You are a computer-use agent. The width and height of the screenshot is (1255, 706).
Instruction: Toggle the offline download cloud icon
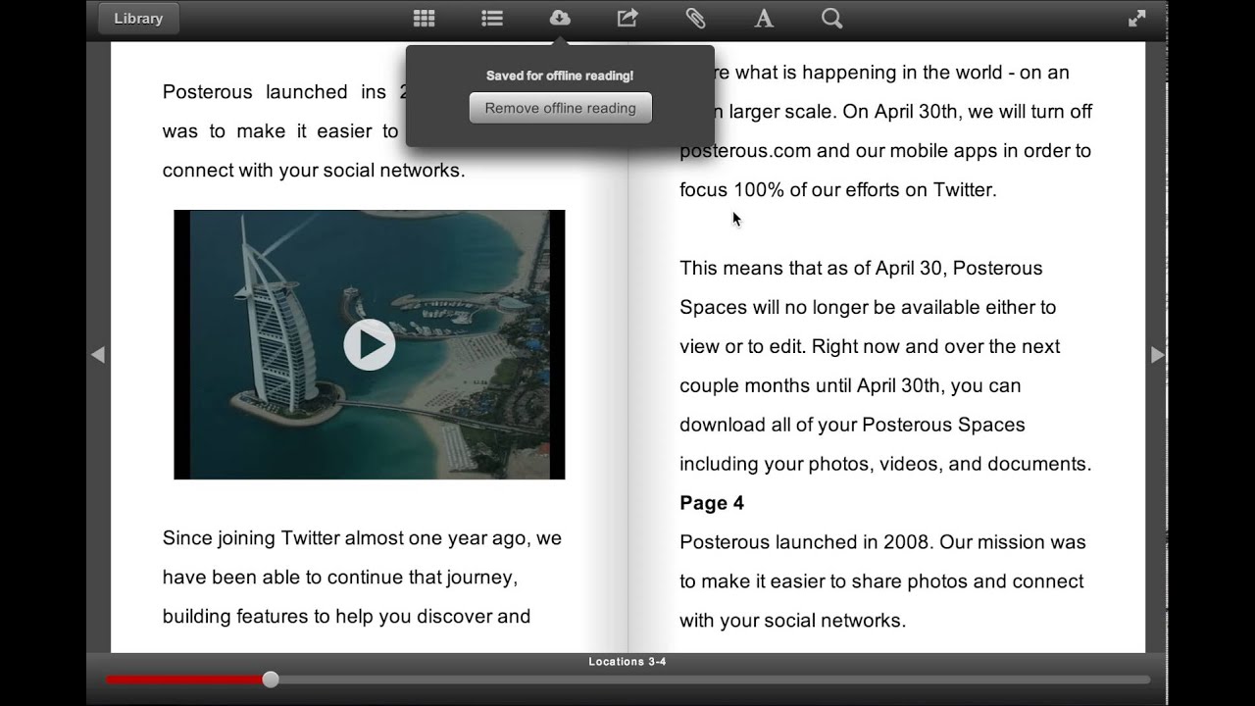[560, 18]
